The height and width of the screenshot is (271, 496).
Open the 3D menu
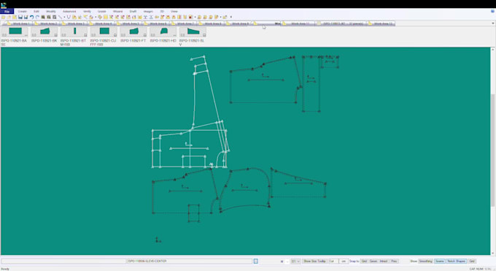(162, 12)
